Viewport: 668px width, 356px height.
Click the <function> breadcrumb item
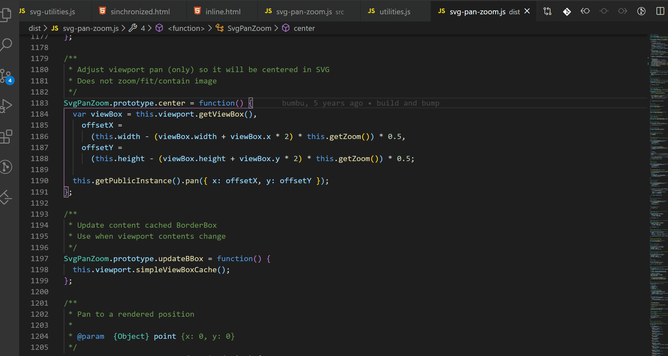186,28
